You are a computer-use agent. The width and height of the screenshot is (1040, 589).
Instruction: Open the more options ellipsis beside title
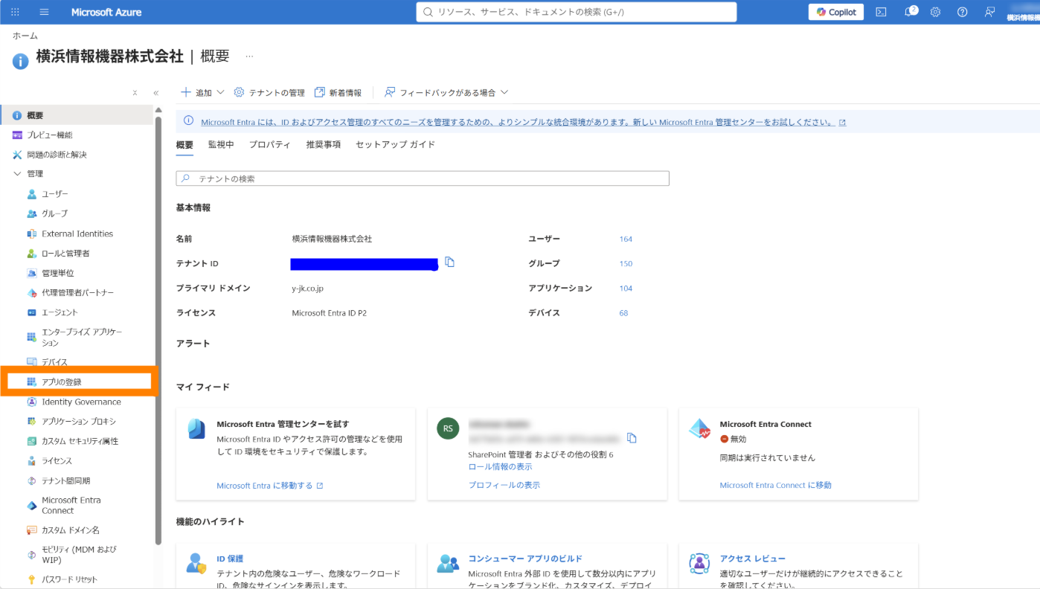249,57
